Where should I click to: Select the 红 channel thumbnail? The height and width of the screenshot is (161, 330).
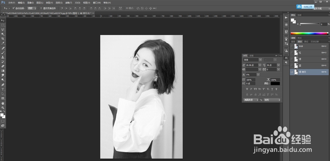[x=296, y=53]
